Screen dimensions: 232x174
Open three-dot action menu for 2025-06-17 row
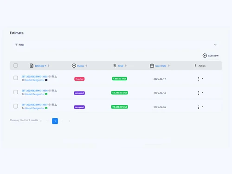(199, 79)
